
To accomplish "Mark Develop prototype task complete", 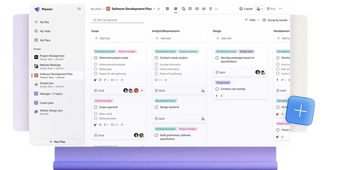I will point(217,58).
